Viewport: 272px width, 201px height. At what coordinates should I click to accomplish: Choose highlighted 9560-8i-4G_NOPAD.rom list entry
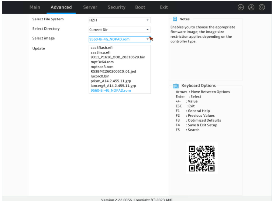(111, 91)
